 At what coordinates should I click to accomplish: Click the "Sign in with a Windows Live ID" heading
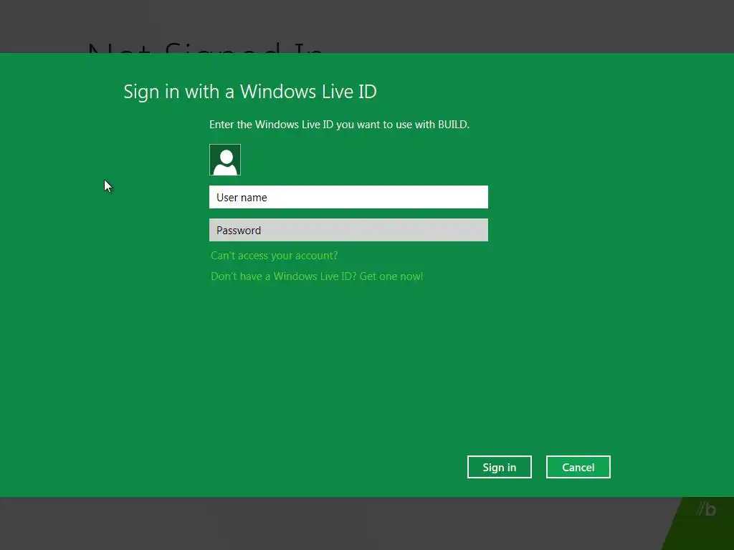(250, 92)
